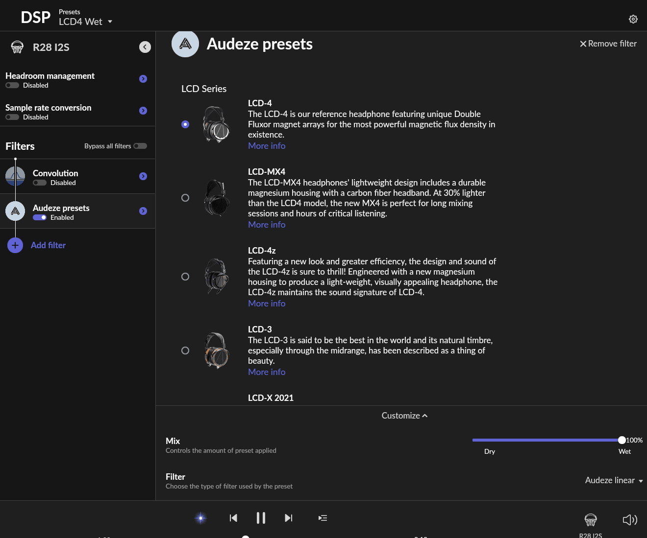
Task: Click the DSP title text
Action: click(35, 18)
